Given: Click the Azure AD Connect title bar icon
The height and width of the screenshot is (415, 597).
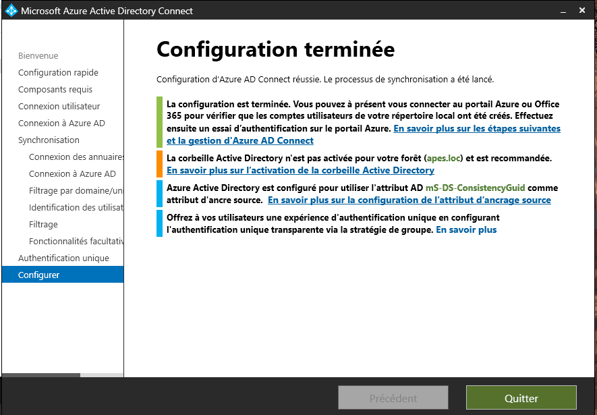Looking at the screenshot, I should pyautogui.click(x=11, y=11).
